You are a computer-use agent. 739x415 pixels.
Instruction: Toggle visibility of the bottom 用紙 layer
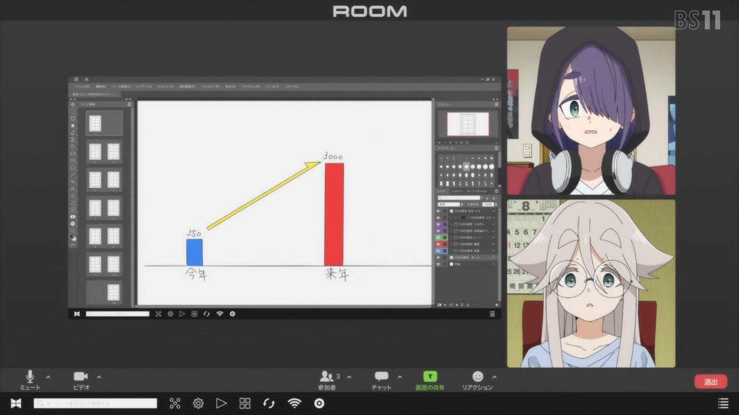coord(438,264)
